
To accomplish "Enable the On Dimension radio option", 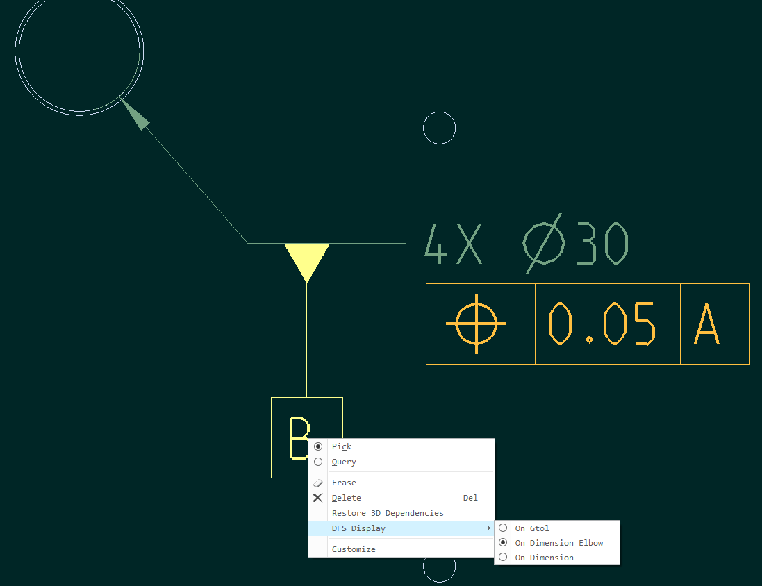I will [502, 557].
